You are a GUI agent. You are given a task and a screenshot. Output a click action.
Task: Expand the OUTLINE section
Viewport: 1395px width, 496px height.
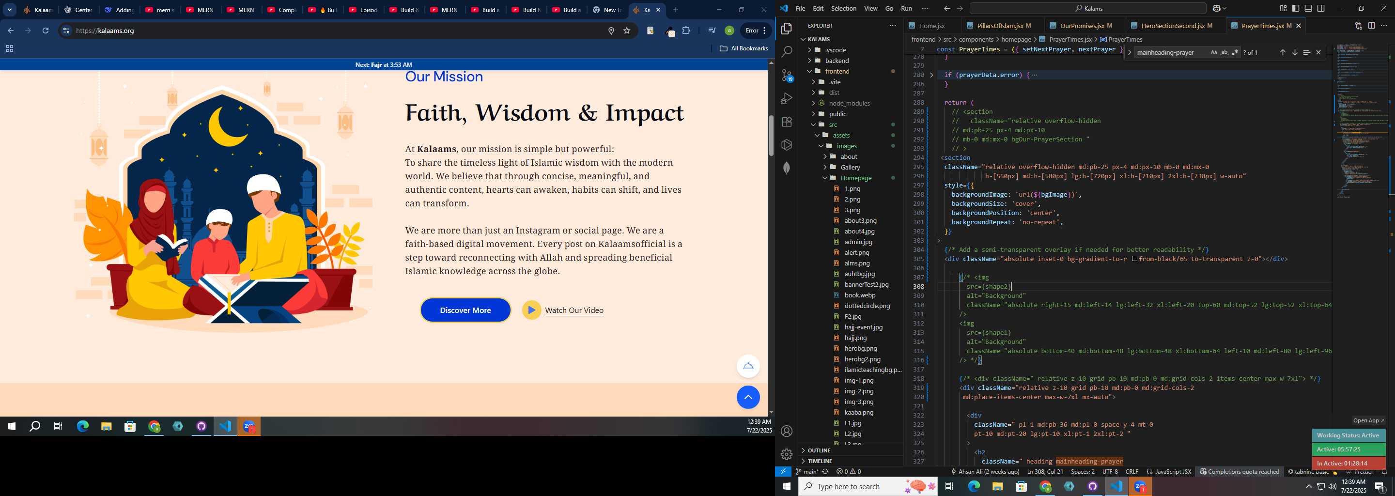coord(851,450)
